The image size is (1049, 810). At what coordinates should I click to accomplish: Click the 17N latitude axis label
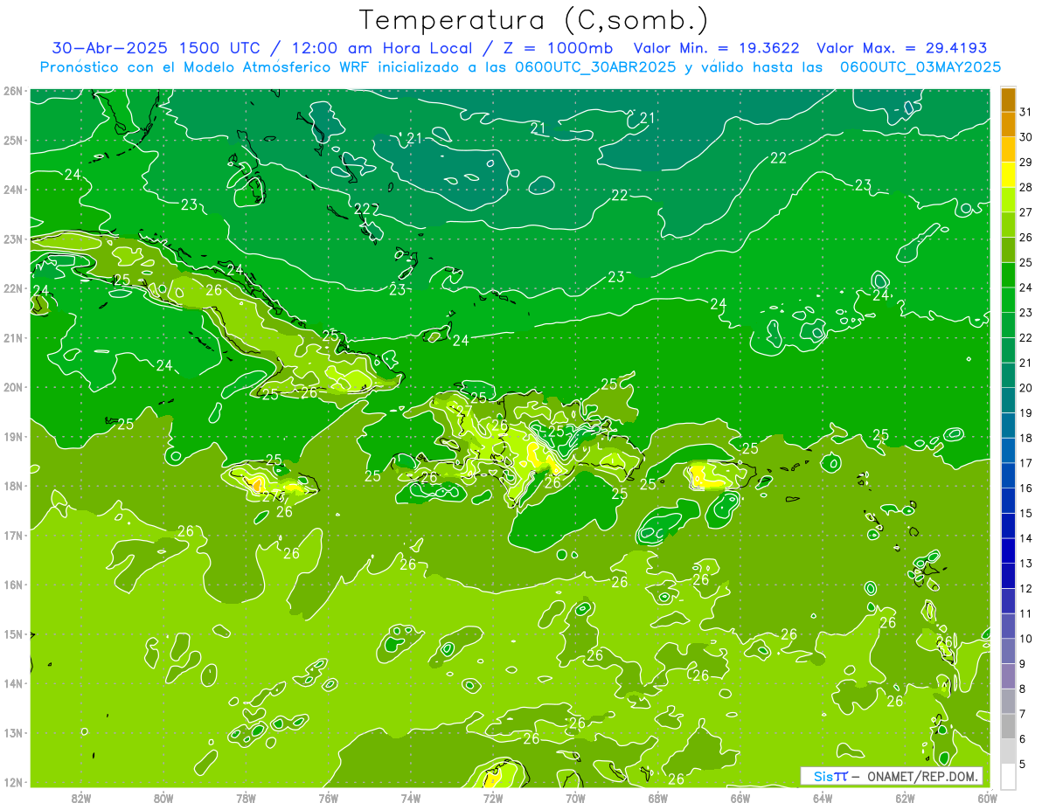[12, 535]
